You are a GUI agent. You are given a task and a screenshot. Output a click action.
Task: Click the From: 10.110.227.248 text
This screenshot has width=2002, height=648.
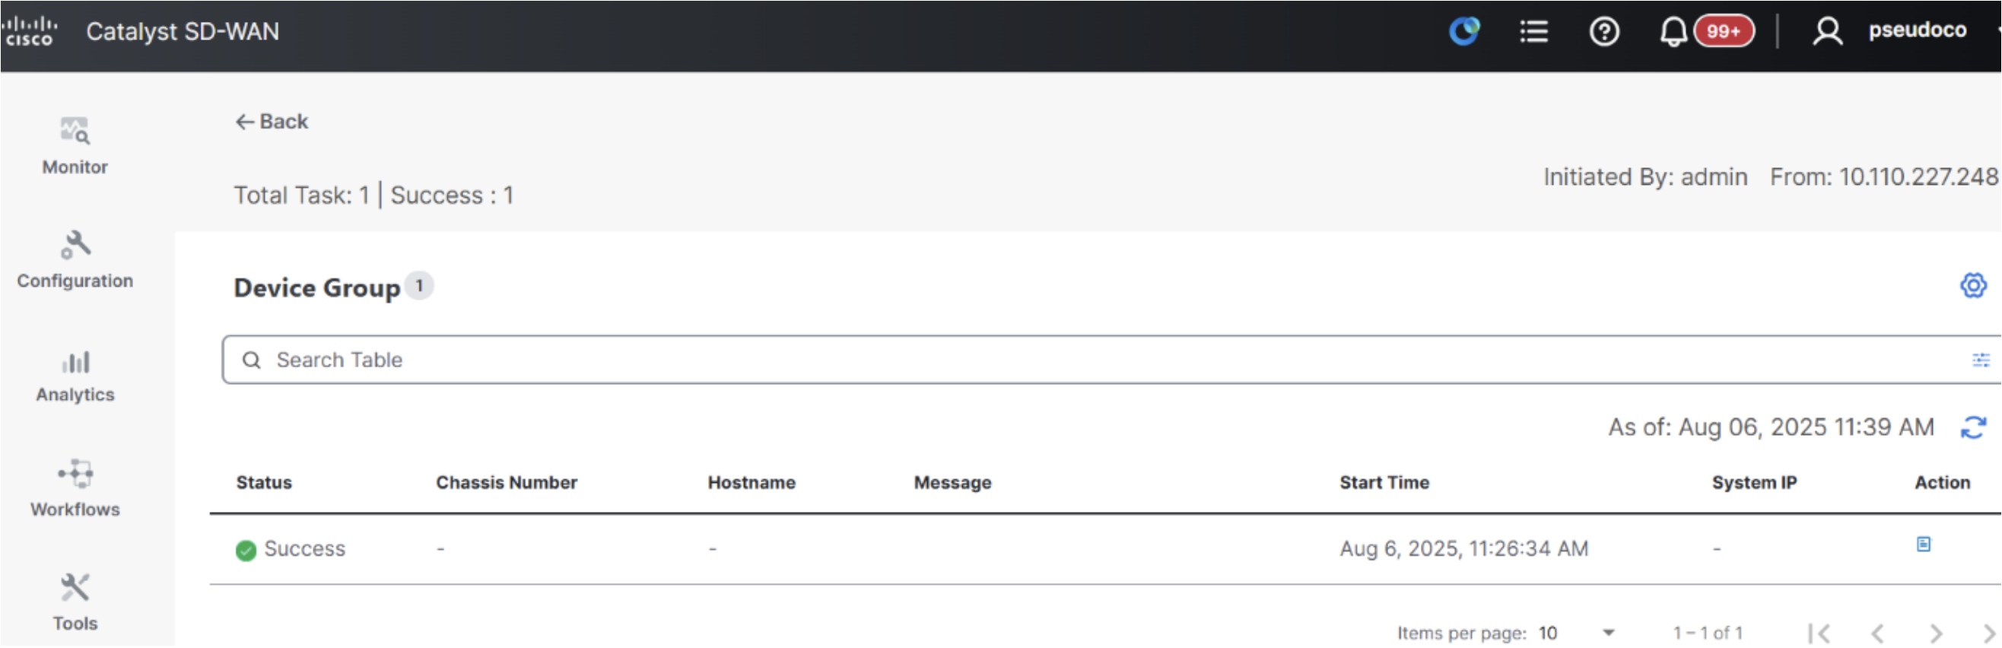[x=1885, y=177]
